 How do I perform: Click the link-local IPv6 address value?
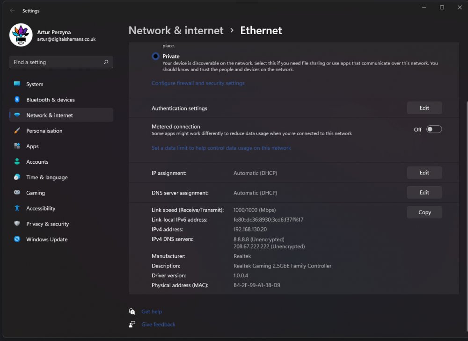coord(268,219)
